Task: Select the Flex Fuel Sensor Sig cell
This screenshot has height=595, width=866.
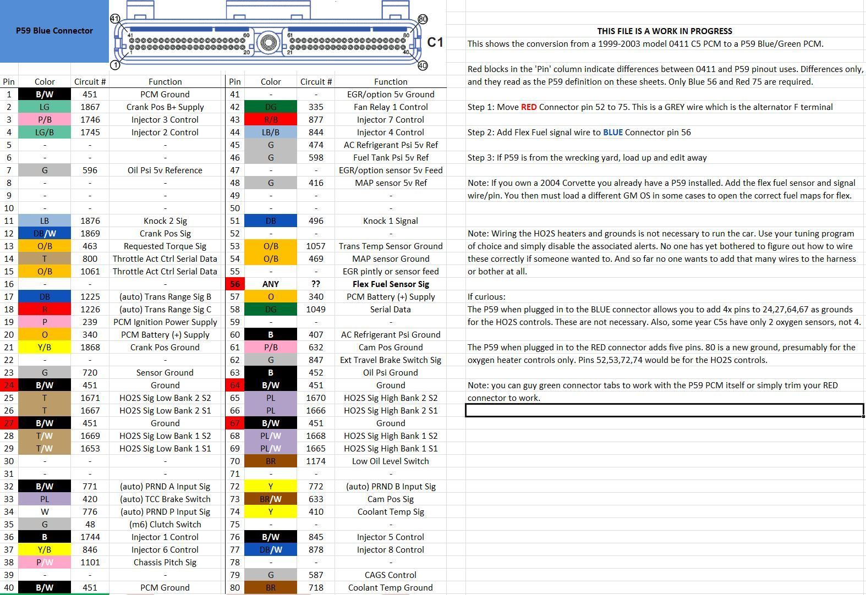Action: (391, 284)
